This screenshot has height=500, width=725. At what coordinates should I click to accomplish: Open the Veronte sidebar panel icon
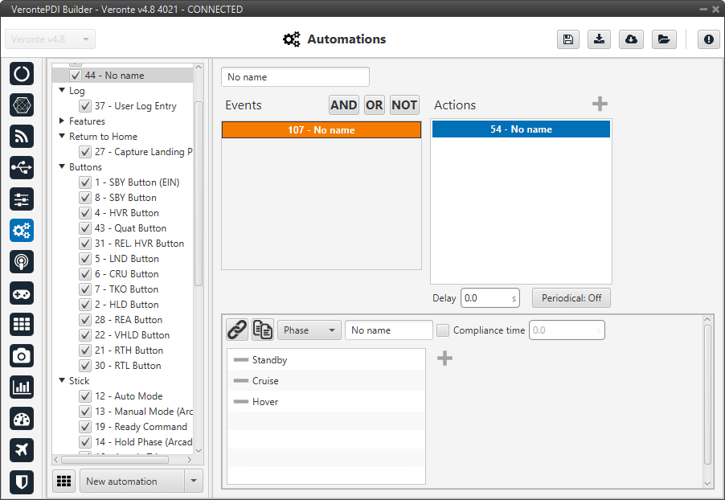[x=22, y=73]
